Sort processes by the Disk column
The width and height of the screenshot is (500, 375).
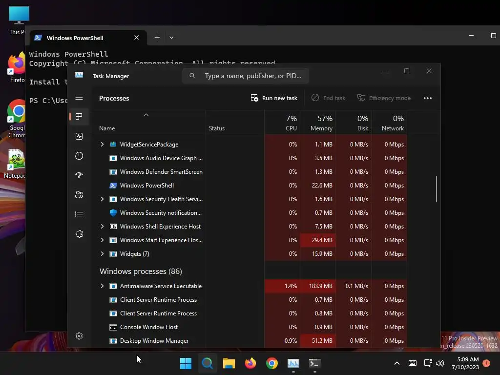[354, 123]
